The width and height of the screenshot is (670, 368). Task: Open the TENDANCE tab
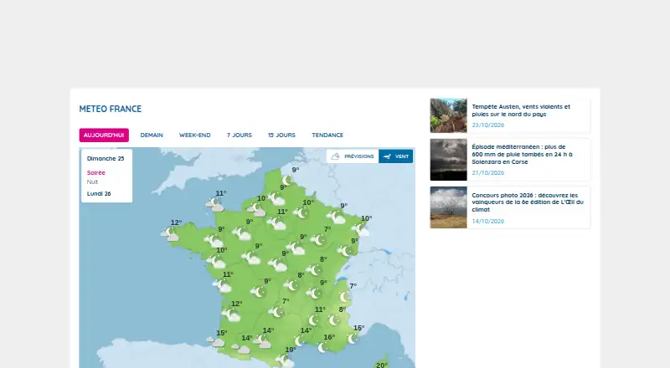pyautogui.click(x=327, y=135)
